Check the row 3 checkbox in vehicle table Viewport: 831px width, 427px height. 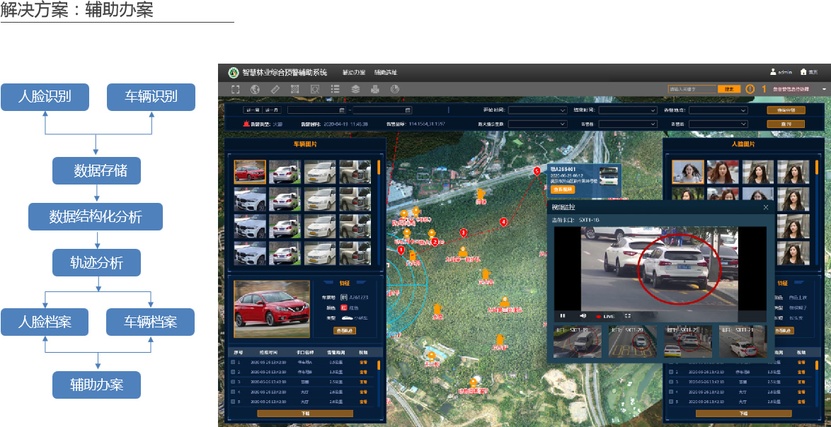[232, 382]
